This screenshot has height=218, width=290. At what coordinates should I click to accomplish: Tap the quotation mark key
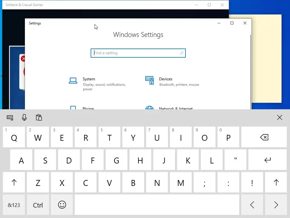[x=235, y=160]
